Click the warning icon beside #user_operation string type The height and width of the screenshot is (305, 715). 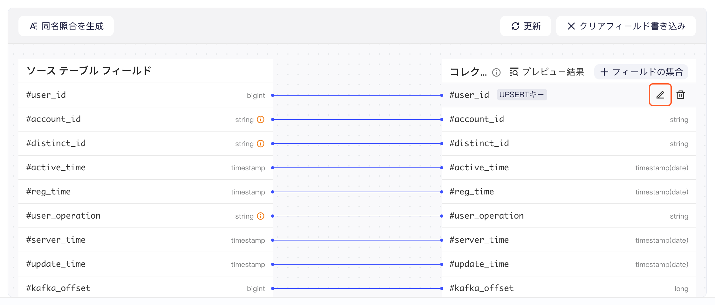coord(261,216)
